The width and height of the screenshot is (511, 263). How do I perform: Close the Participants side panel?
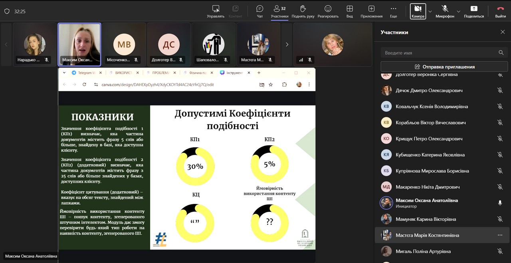[503, 32]
